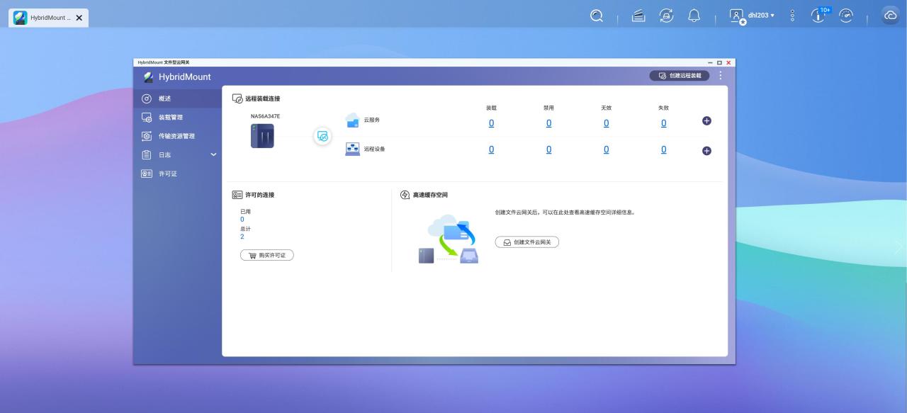Click the 创建远程装载 button

(680, 75)
